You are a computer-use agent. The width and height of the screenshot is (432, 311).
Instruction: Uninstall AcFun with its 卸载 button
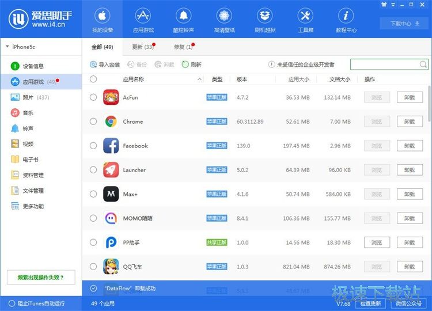[x=410, y=97]
